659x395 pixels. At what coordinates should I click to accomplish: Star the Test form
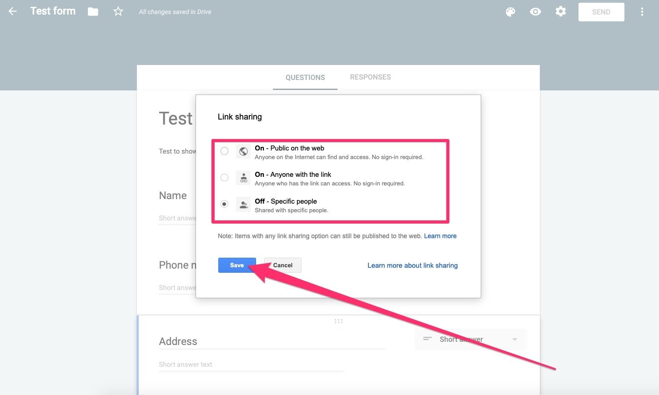(118, 12)
